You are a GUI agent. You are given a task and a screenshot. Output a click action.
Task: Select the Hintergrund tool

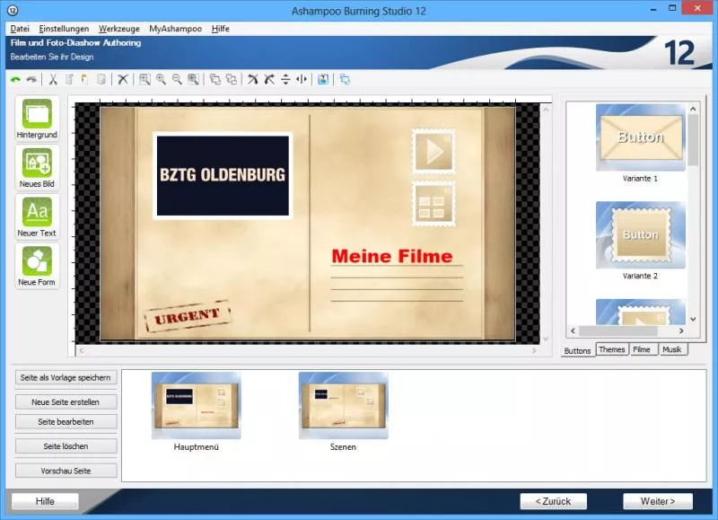click(x=37, y=119)
